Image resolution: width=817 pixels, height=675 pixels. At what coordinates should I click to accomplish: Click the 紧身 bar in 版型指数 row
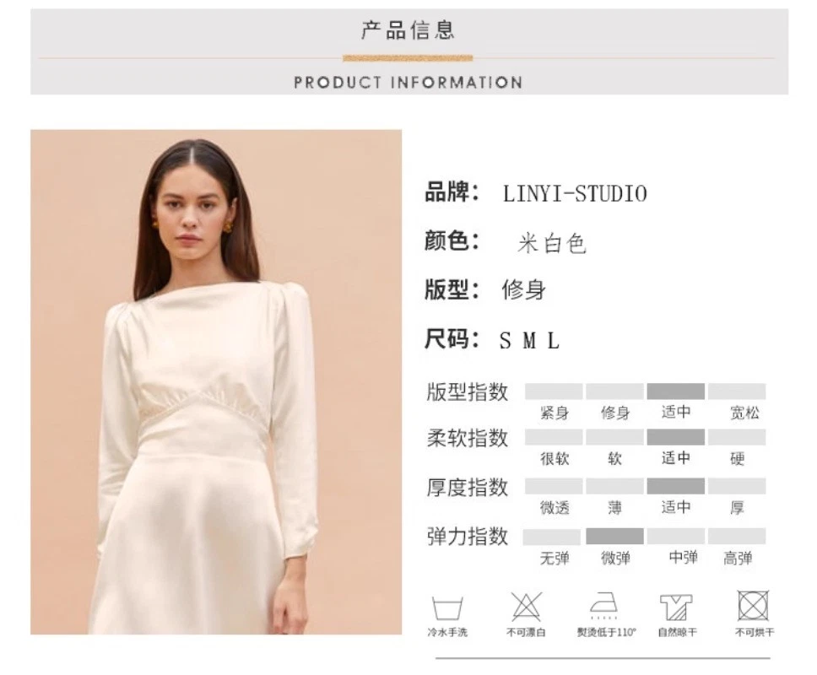tap(554, 391)
